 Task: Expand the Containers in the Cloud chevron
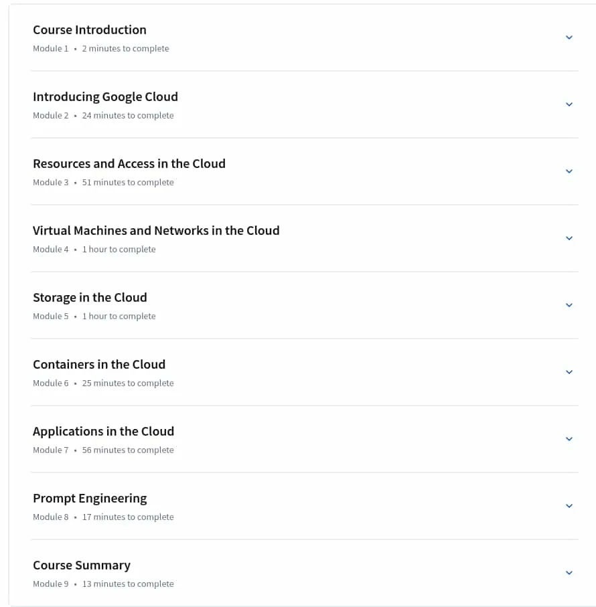569,372
